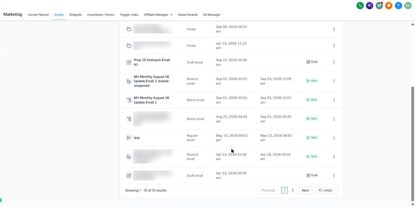Click the Previous page button
The height and width of the screenshot is (207, 415).
pyautogui.click(x=268, y=190)
